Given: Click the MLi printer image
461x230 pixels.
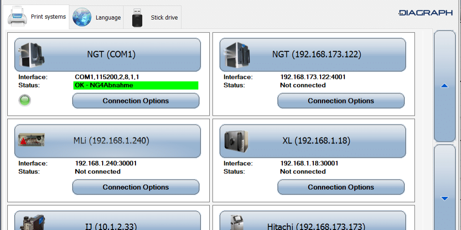Looking at the screenshot, I should [x=31, y=140].
